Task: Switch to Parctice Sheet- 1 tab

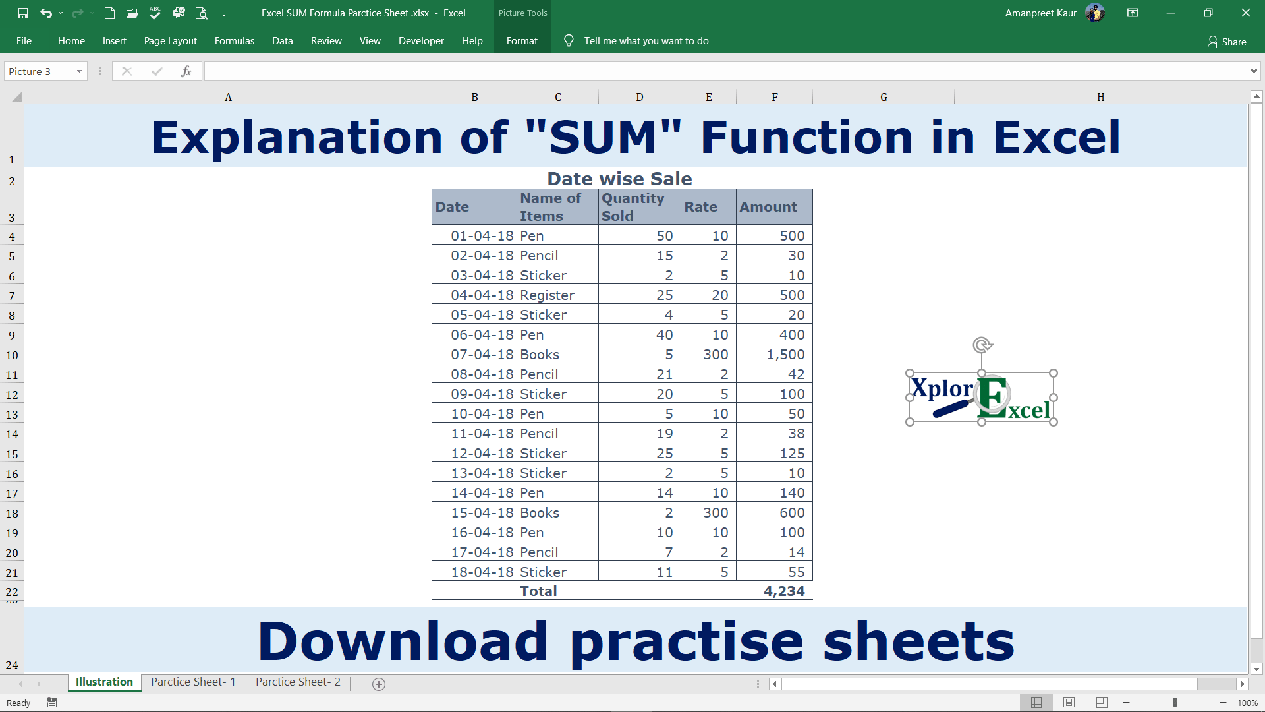Action: pyautogui.click(x=193, y=682)
